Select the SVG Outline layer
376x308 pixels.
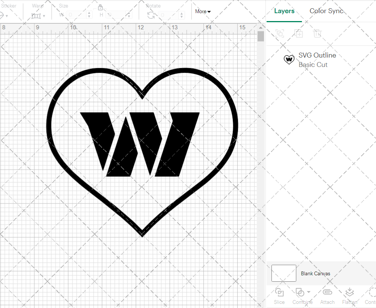click(317, 60)
